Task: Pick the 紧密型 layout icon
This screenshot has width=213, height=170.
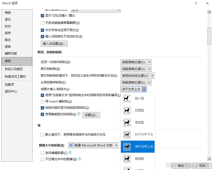Action: (x=127, y=123)
